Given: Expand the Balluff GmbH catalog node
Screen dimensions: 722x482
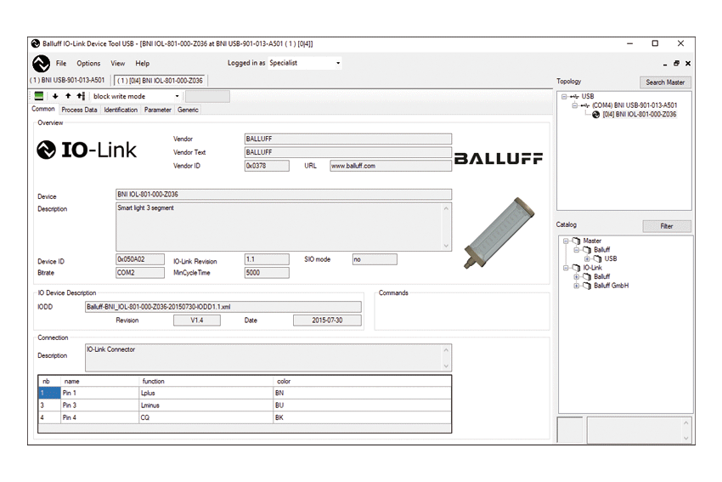Looking at the screenshot, I should click(x=577, y=286).
